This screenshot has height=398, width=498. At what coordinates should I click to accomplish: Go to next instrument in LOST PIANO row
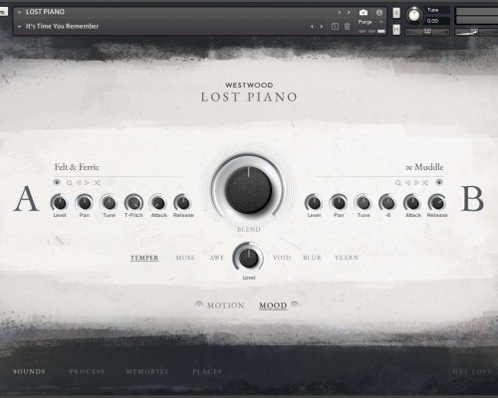click(349, 12)
